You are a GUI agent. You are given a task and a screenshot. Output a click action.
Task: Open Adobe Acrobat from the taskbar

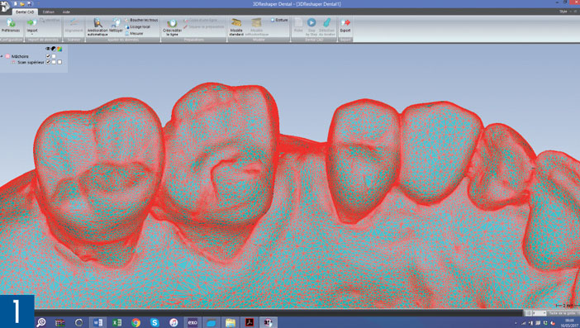[250, 322]
